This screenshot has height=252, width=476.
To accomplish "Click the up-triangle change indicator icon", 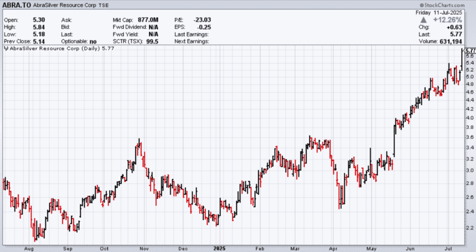I will [424, 20].
